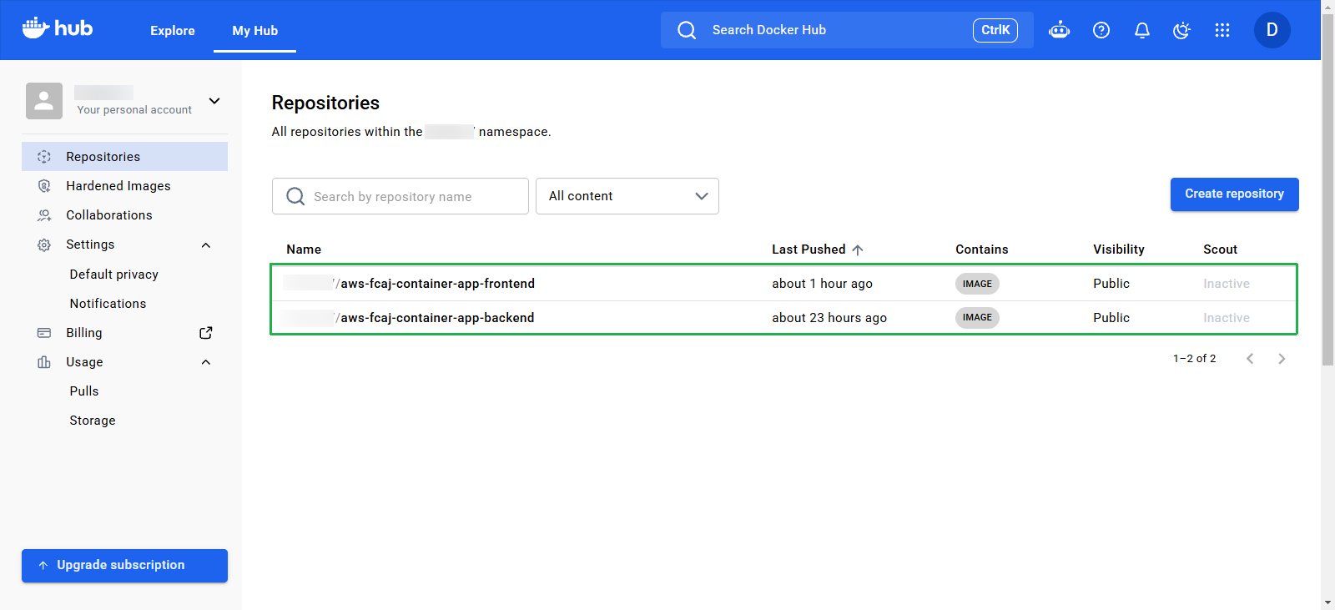
Task: Open the help question mark icon
Action: point(1101,30)
